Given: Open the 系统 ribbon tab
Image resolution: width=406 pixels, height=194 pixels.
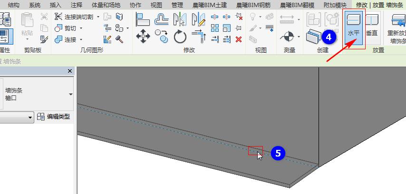Looking at the screenshot, I should coord(35,5).
